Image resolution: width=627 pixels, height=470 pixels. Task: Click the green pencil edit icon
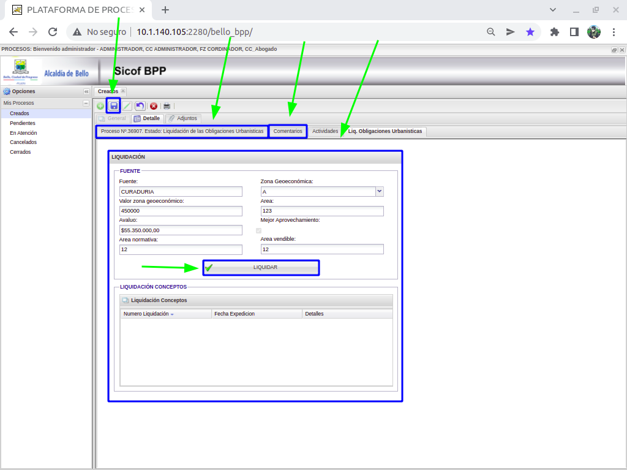coord(127,106)
